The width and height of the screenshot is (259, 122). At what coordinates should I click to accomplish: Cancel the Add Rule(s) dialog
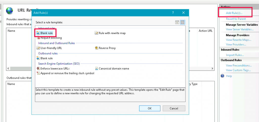click(174, 108)
